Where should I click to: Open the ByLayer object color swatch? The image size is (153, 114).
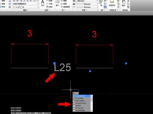(x=77, y=1)
